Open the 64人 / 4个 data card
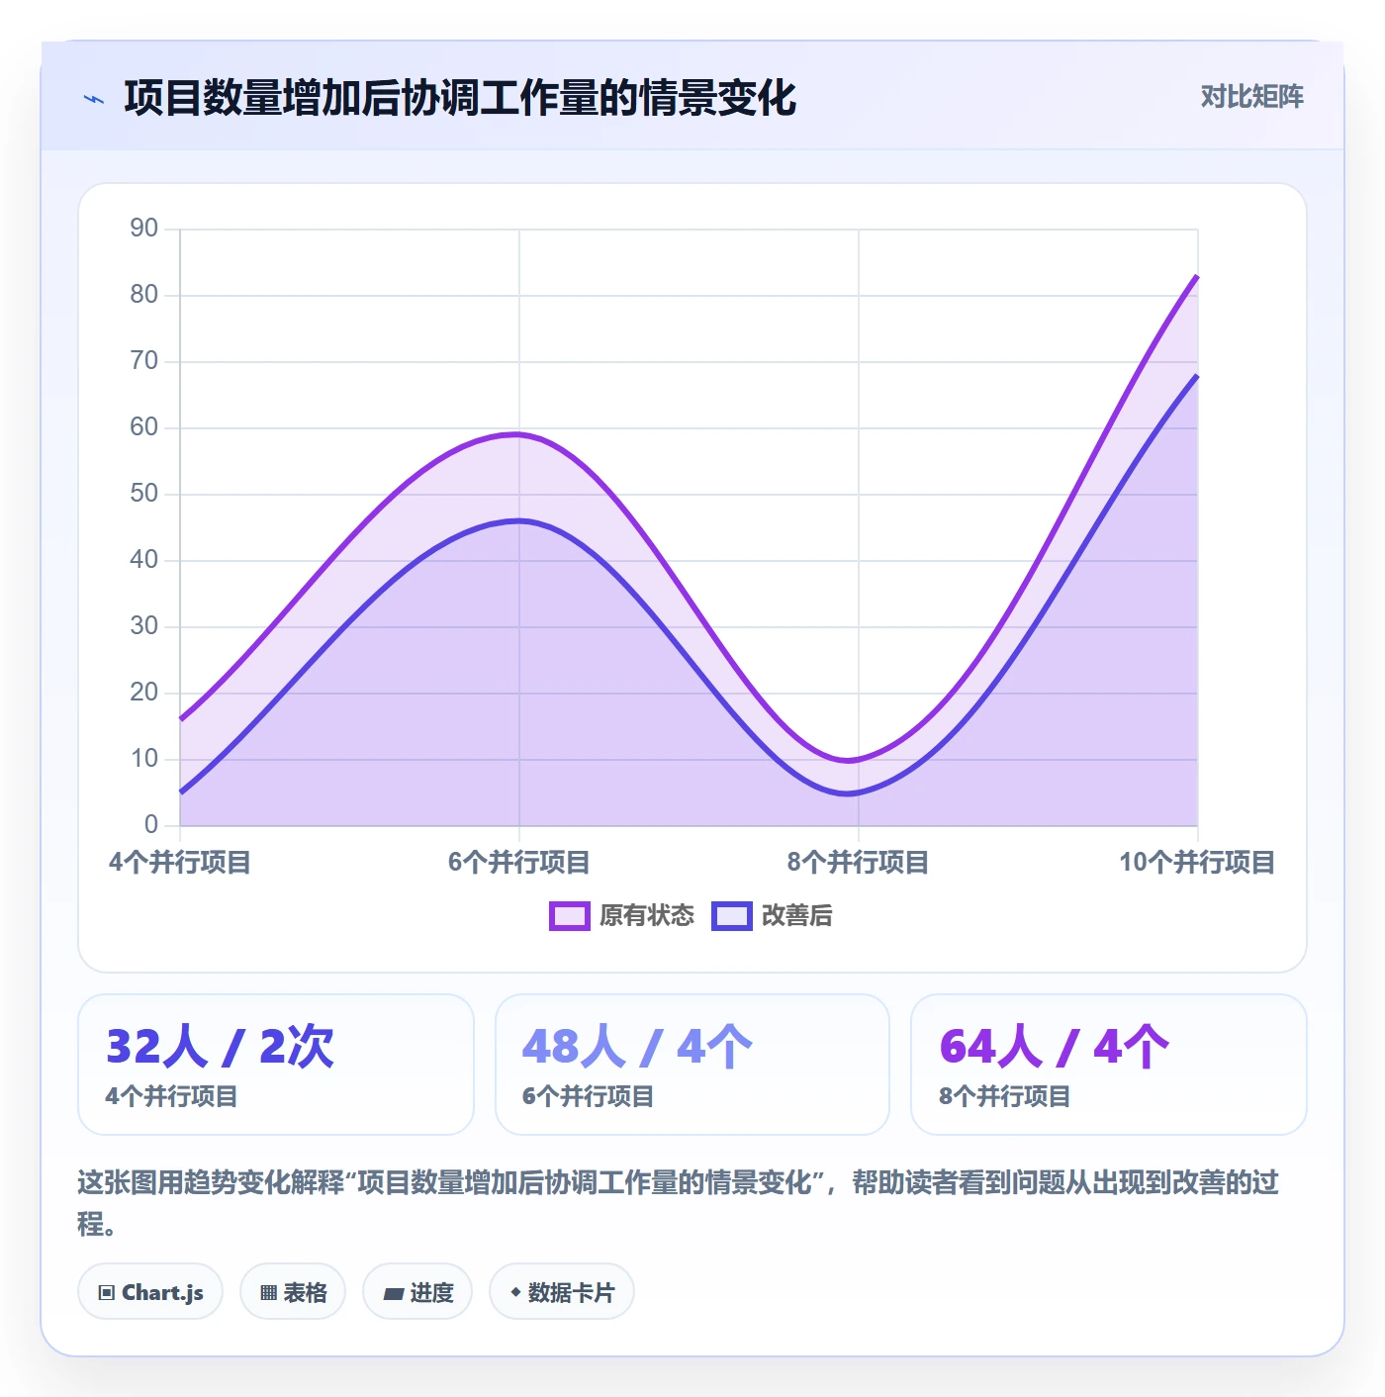 coord(1109,1065)
